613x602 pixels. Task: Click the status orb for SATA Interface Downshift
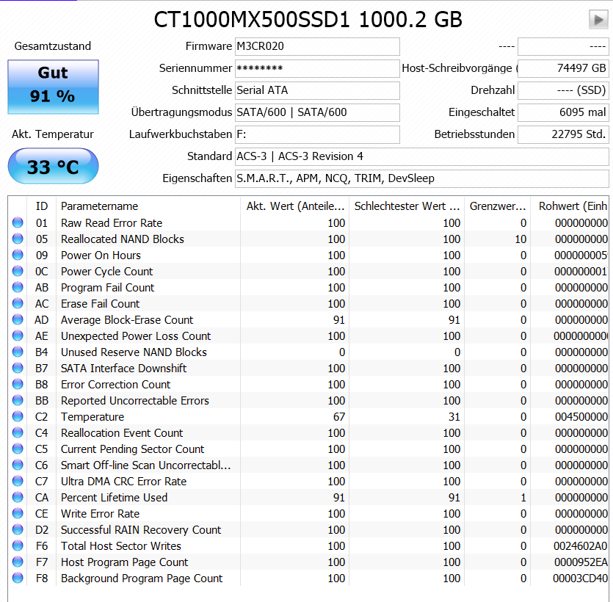pos(18,369)
